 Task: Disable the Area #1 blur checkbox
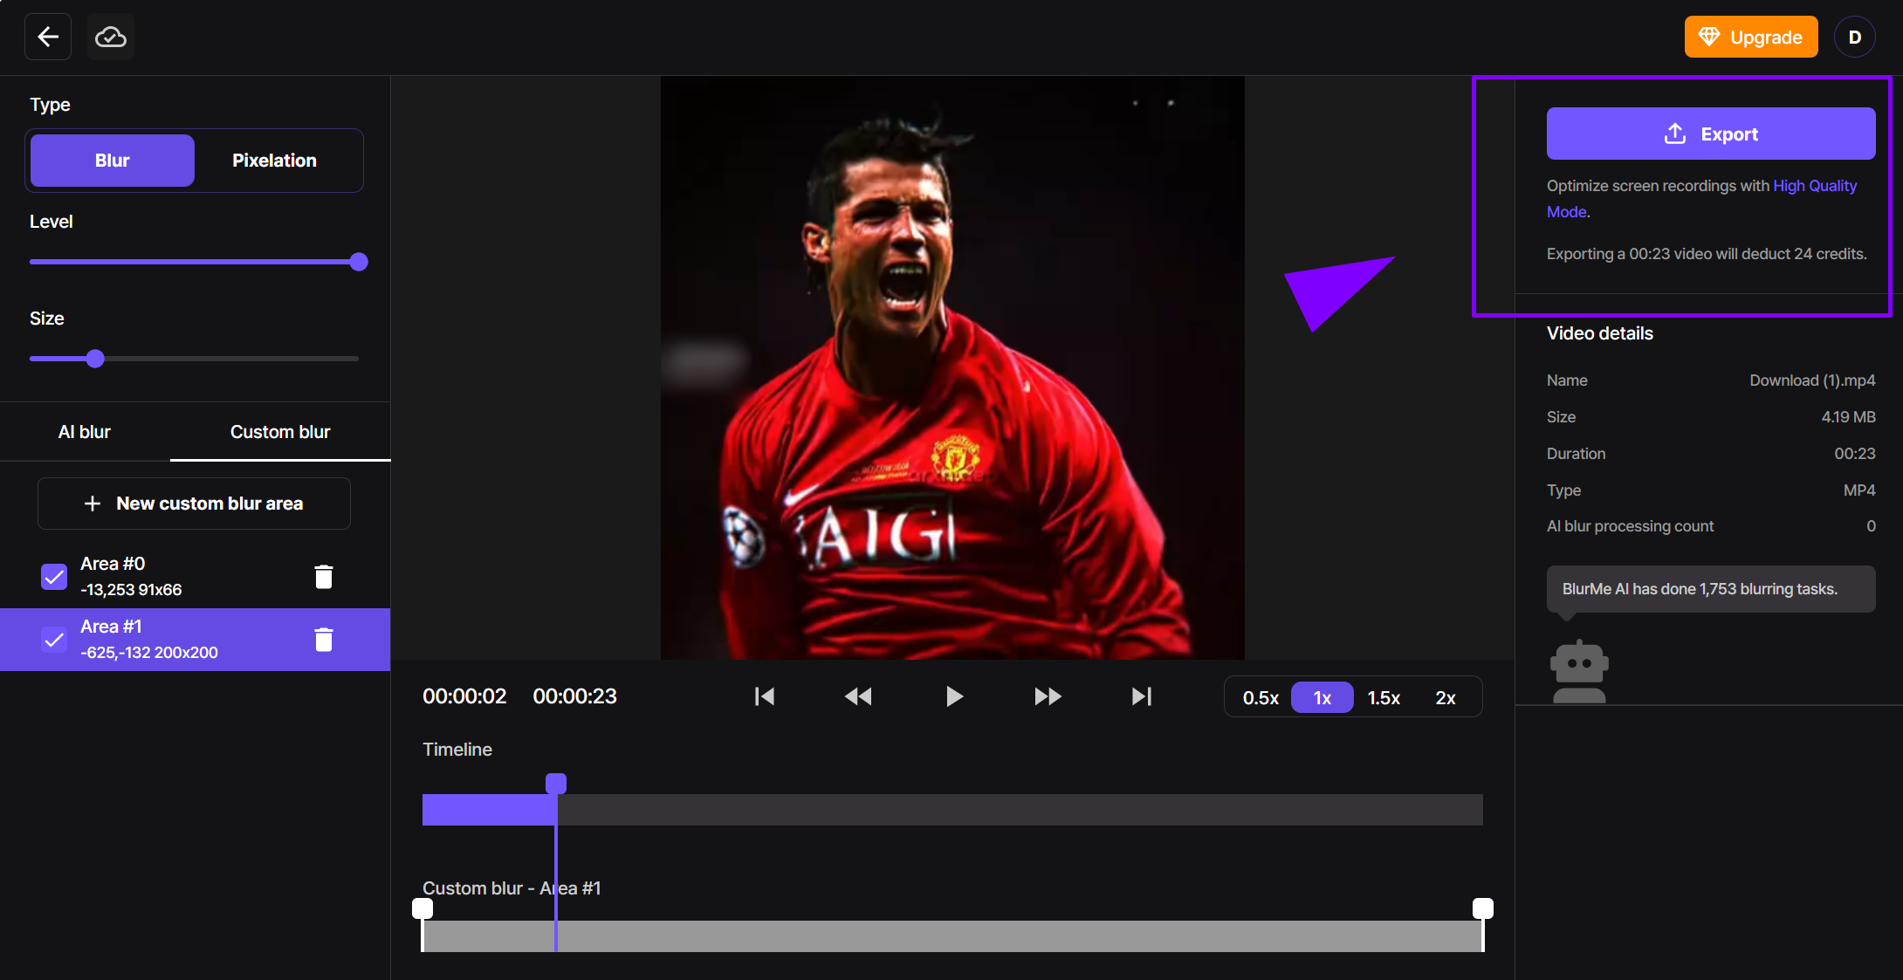pyautogui.click(x=53, y=639)
